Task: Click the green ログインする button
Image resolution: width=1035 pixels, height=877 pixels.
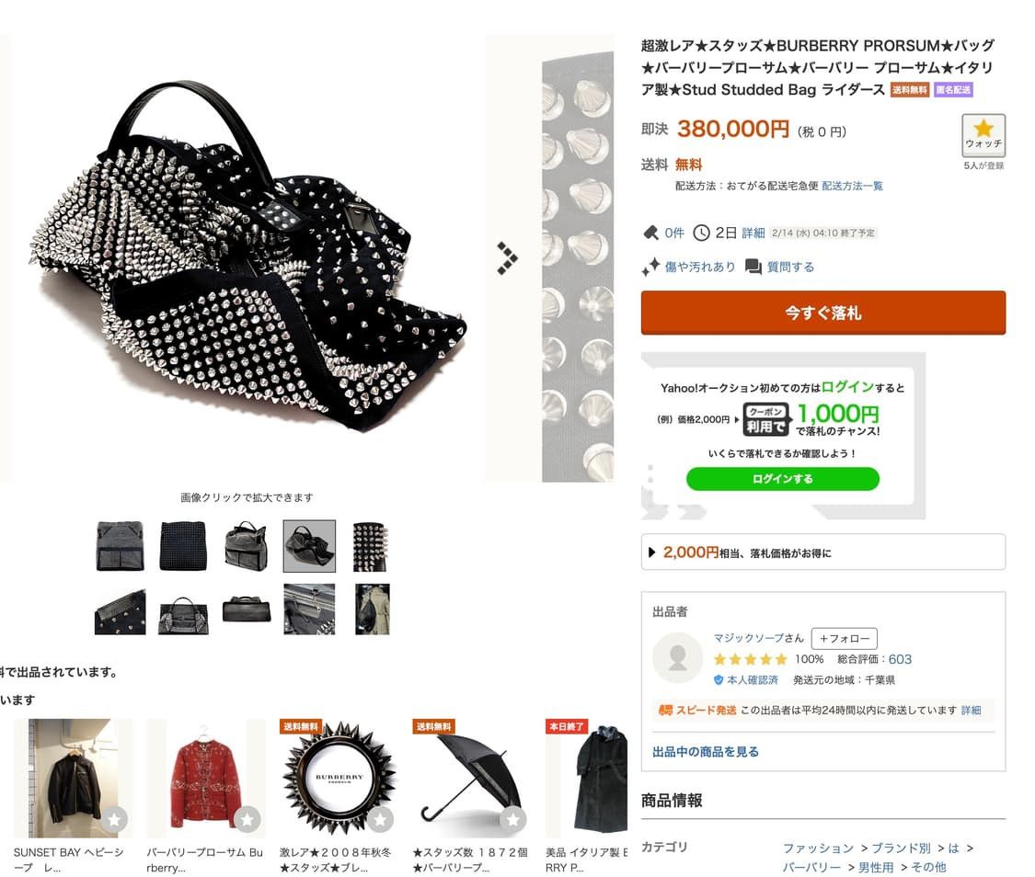Action: tap(783, 479)
